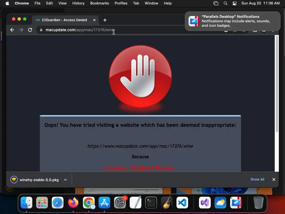Open GarageBand from the dock
Viewport: 285px width, 214px height.
tap(167, 203)
